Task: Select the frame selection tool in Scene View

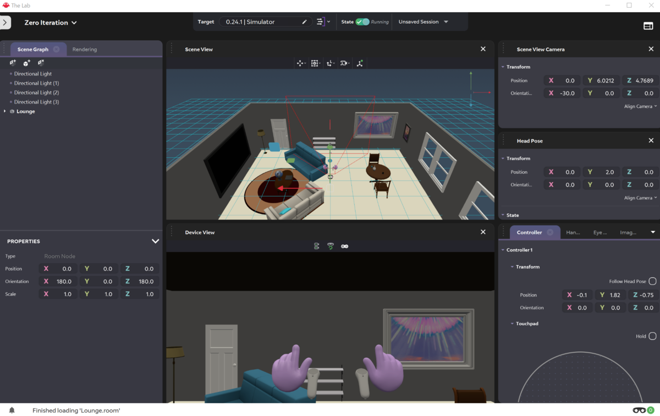Action: (x=315, y=63)
